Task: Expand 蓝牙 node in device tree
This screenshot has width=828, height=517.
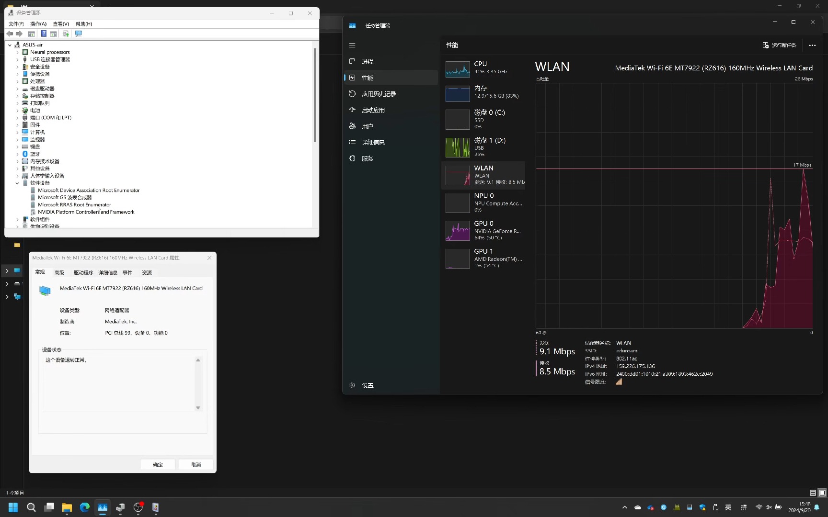Action: (18, 154)
